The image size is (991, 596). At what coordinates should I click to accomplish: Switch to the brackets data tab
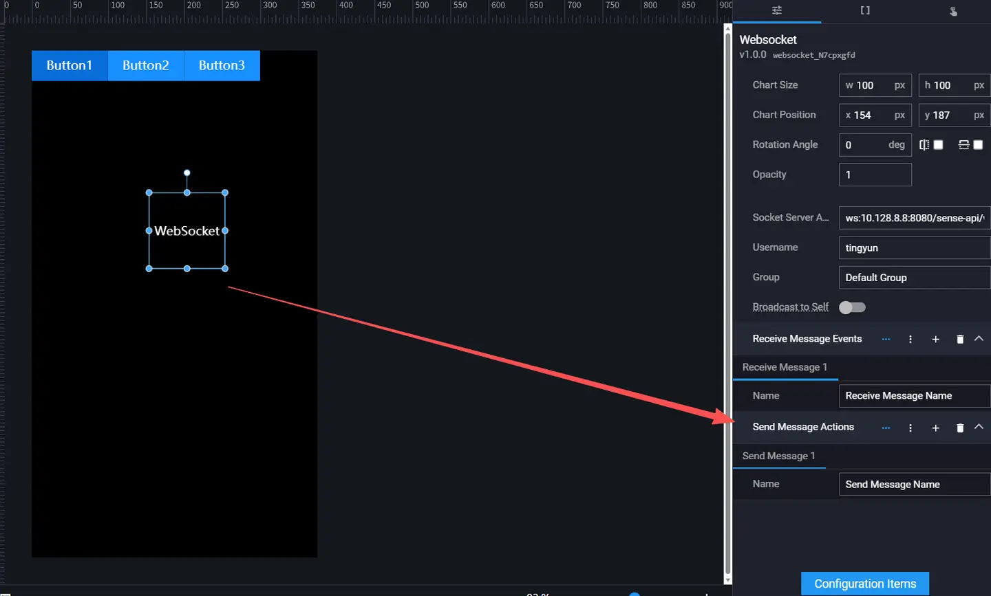point(865,11)
